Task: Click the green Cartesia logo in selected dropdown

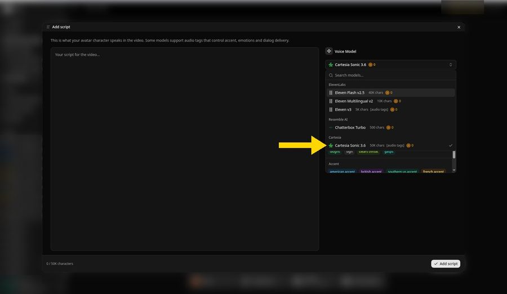Action: [x=331, y=65]
